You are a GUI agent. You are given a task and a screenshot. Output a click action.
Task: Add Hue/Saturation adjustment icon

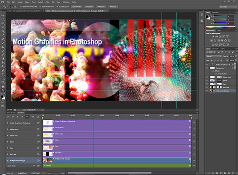pyautogui.click(x=211, y=40)
